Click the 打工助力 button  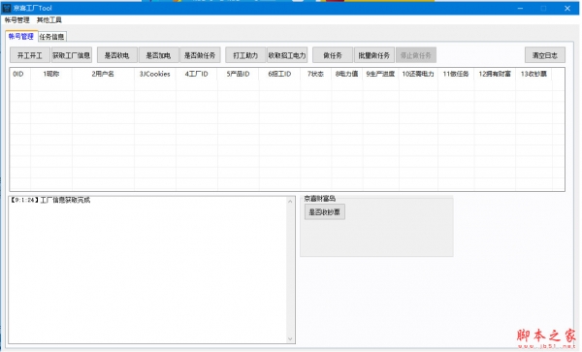(x=245, y=55)
